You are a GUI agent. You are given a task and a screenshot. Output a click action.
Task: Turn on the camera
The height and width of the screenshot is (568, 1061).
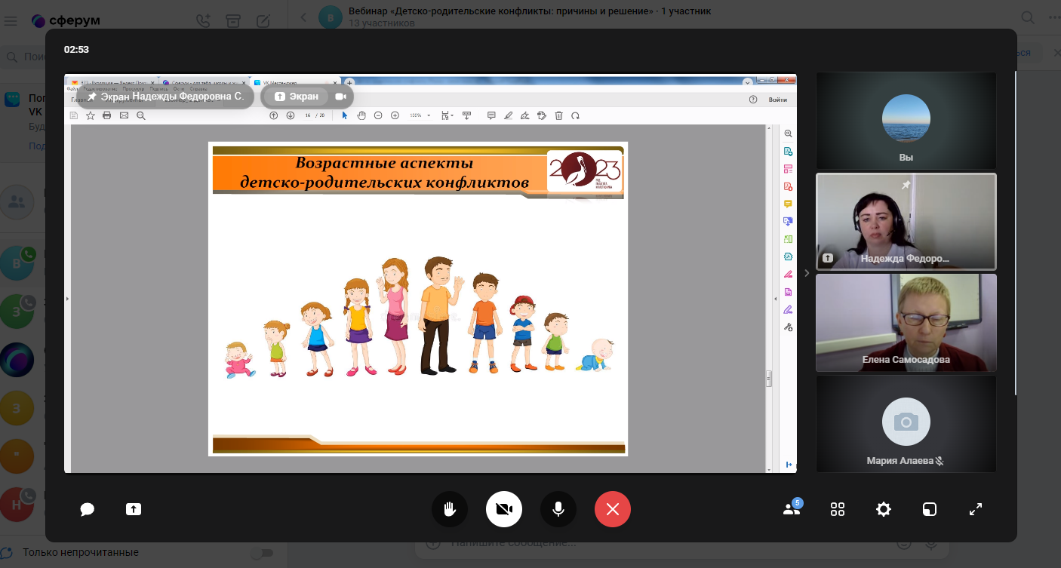pyautogui.click(x=504, y=509)
